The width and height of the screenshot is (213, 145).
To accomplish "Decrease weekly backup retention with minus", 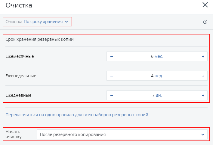I will [x=111, y=76].
